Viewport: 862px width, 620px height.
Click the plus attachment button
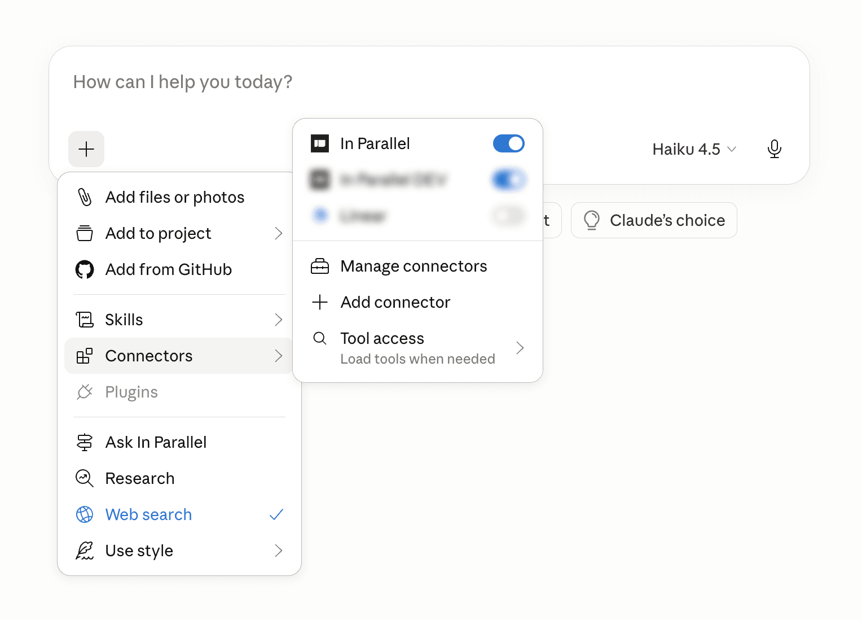86,149
